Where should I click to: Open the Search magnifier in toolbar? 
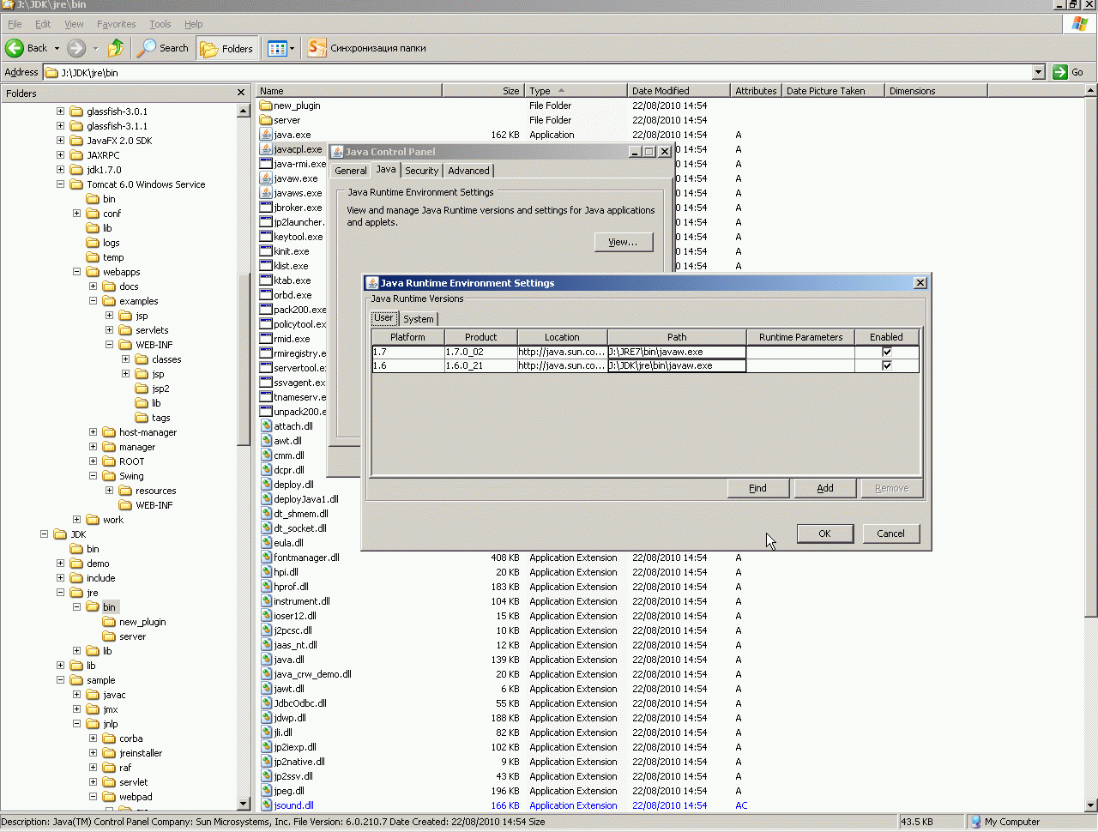point(148,48)
